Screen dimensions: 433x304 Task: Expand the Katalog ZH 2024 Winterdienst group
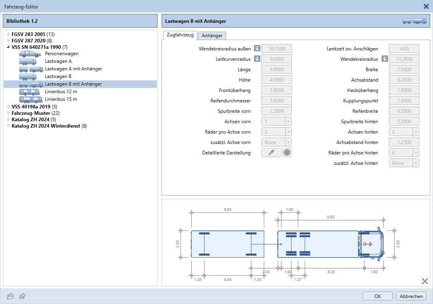8,126
